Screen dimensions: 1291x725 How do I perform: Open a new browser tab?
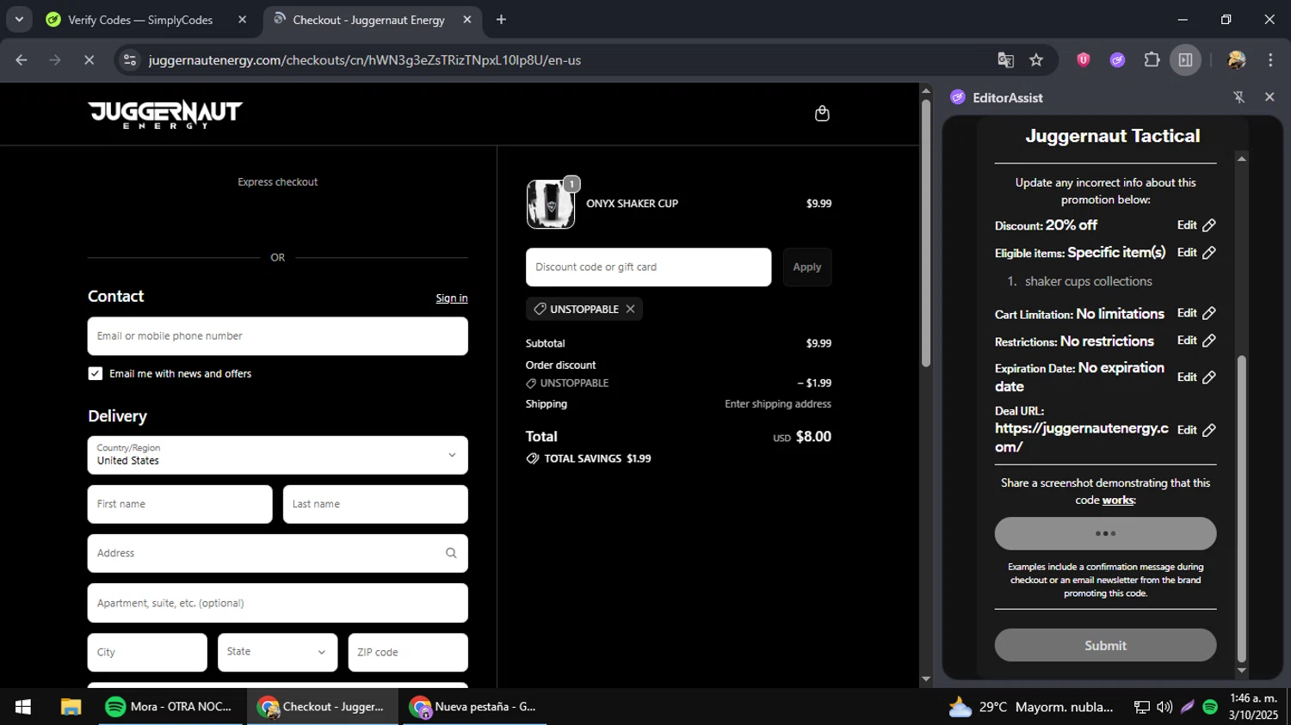pos(501,19)
